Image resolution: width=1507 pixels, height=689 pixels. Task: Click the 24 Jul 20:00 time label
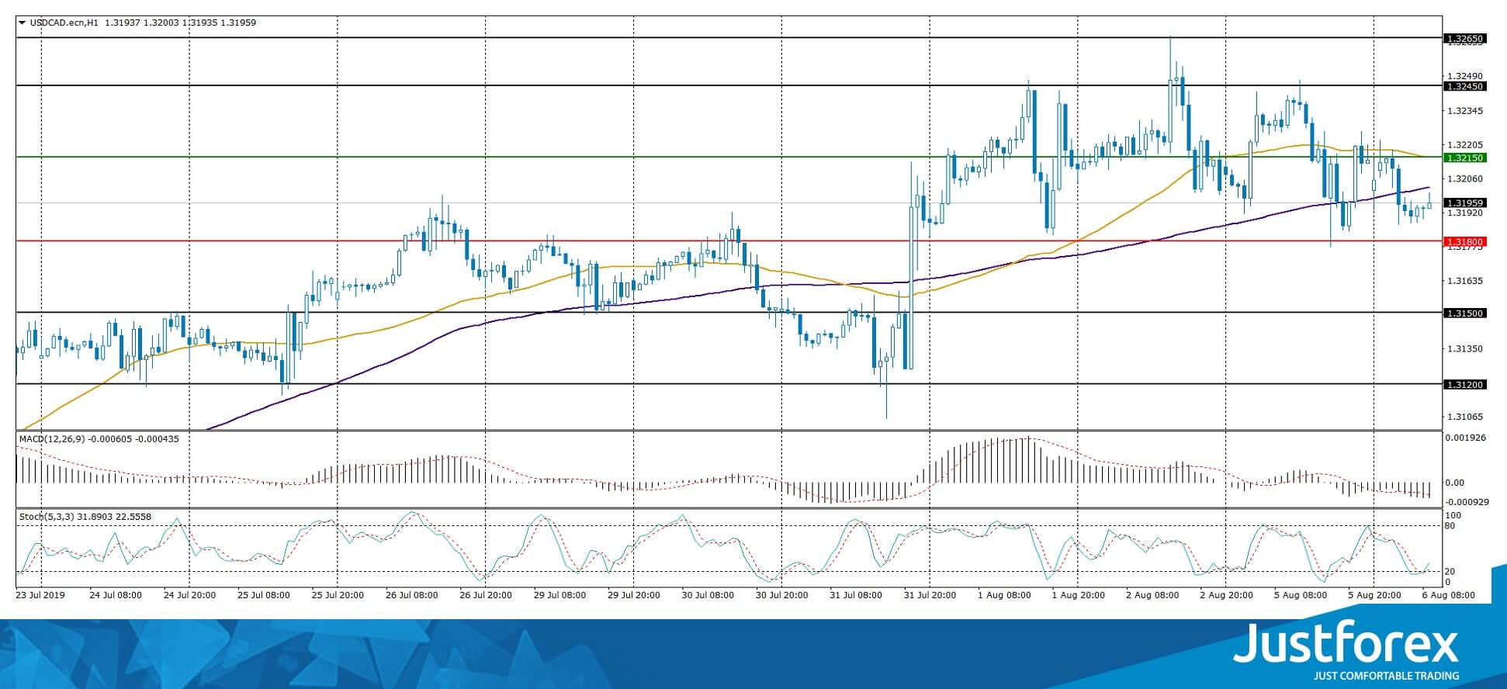coord(190,595)
